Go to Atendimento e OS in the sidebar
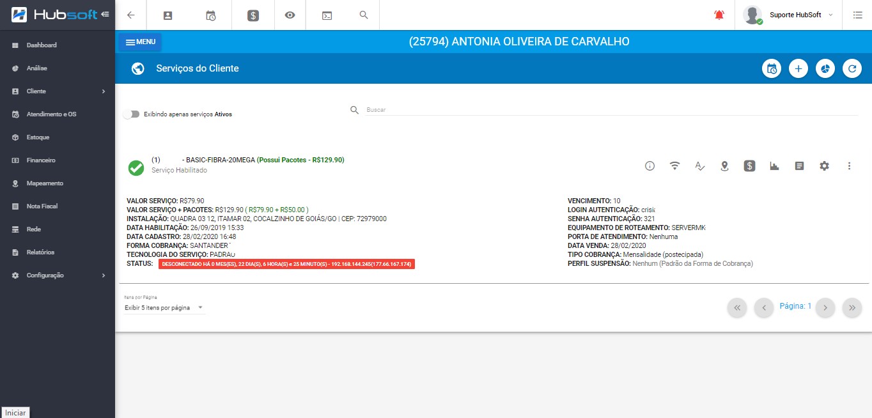Image resolution: width=872 pixels, height=418 pixels. coord(51,114)
